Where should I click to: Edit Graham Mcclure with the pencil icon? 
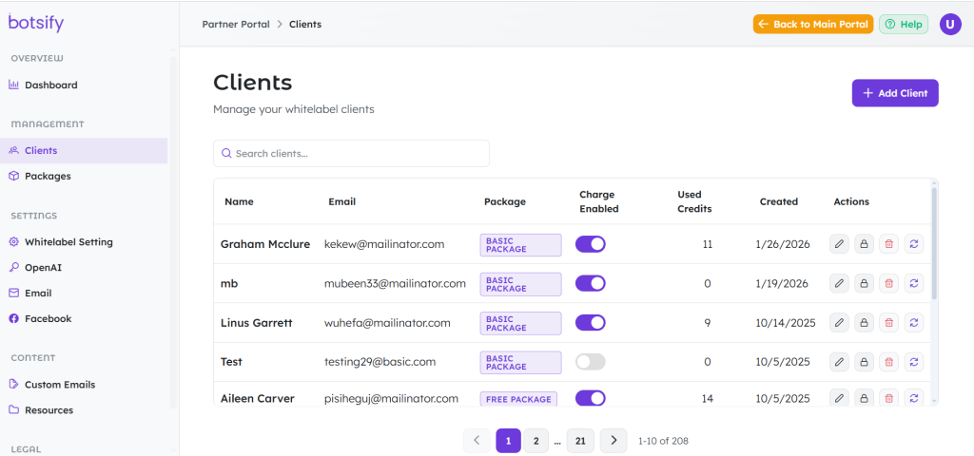click(x=839, y=244)
